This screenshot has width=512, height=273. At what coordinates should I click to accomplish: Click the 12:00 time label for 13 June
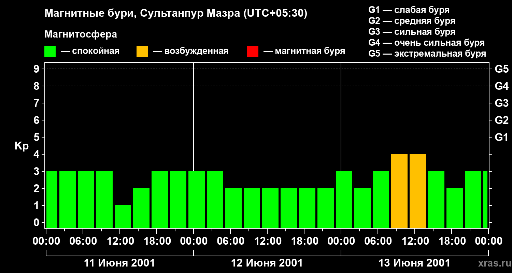pyautogui.click(x=415, y=241)
